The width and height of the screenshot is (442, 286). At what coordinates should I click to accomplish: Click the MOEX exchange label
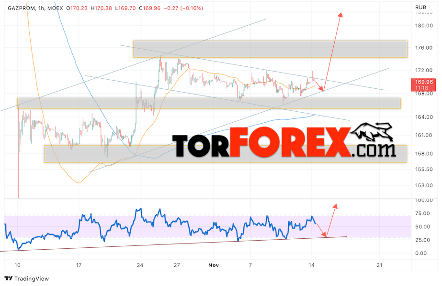tap(55, 8)
